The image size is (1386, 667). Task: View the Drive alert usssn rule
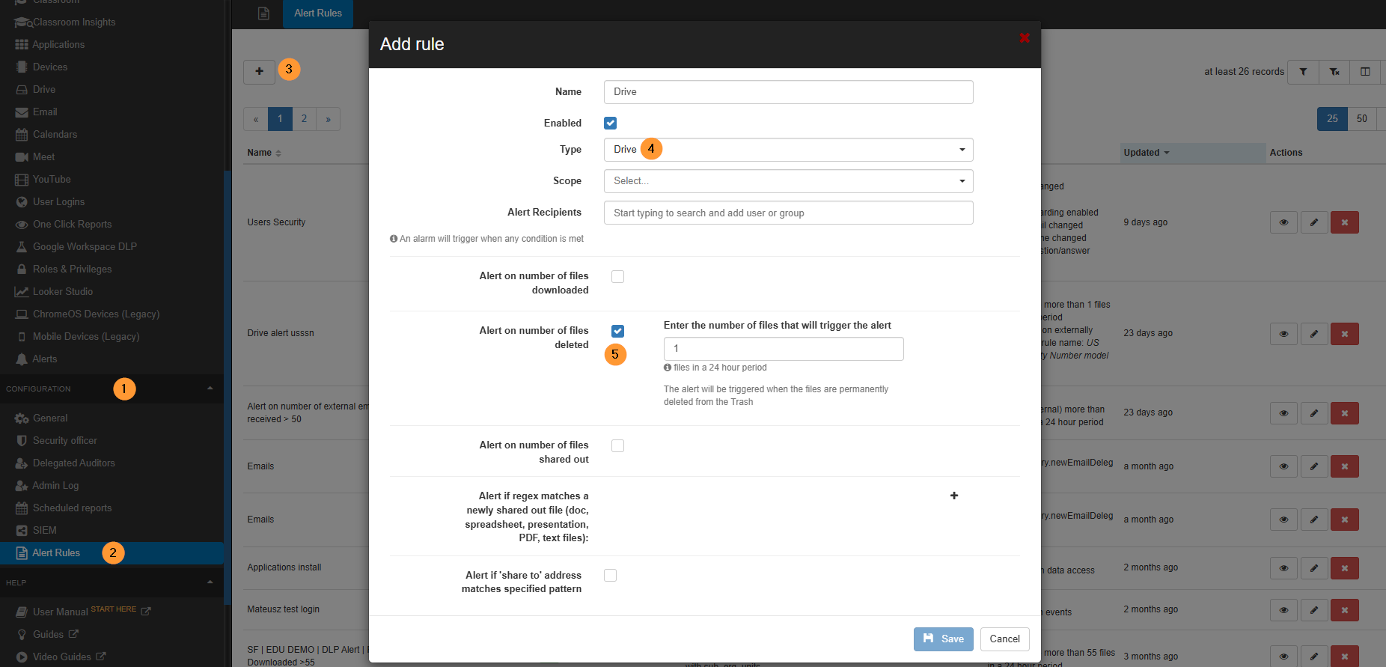[x=1283, y=334]
